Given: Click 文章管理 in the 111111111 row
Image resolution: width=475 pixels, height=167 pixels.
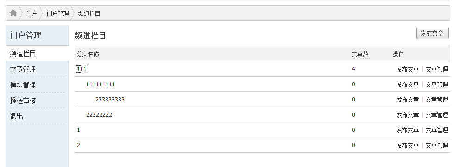Looking at the screenshot, I should pyautogui.click(x=437, y=84).
